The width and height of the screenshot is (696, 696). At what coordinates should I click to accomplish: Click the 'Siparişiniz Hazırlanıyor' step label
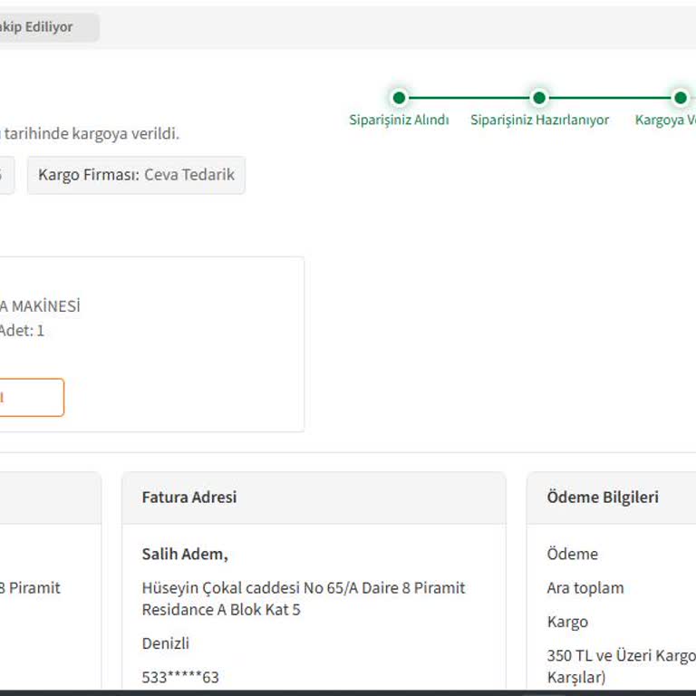point(539,120)
